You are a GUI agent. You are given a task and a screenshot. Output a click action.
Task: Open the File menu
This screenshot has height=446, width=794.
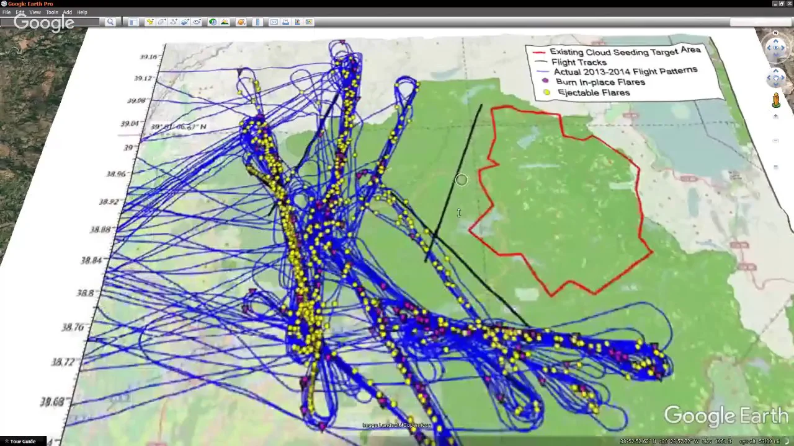click(x=6, y=12)
